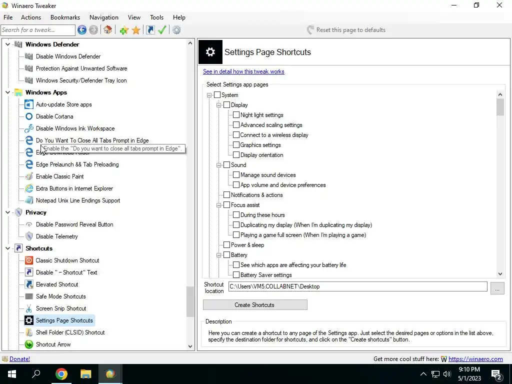Open settings via gear toolbar icon

coord(176,30)
